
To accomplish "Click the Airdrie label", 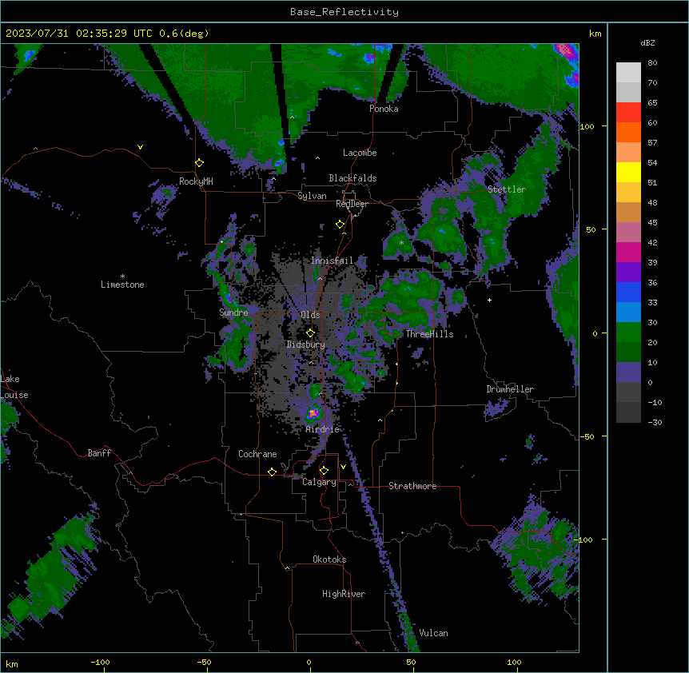I will click(x=323, y=429).
